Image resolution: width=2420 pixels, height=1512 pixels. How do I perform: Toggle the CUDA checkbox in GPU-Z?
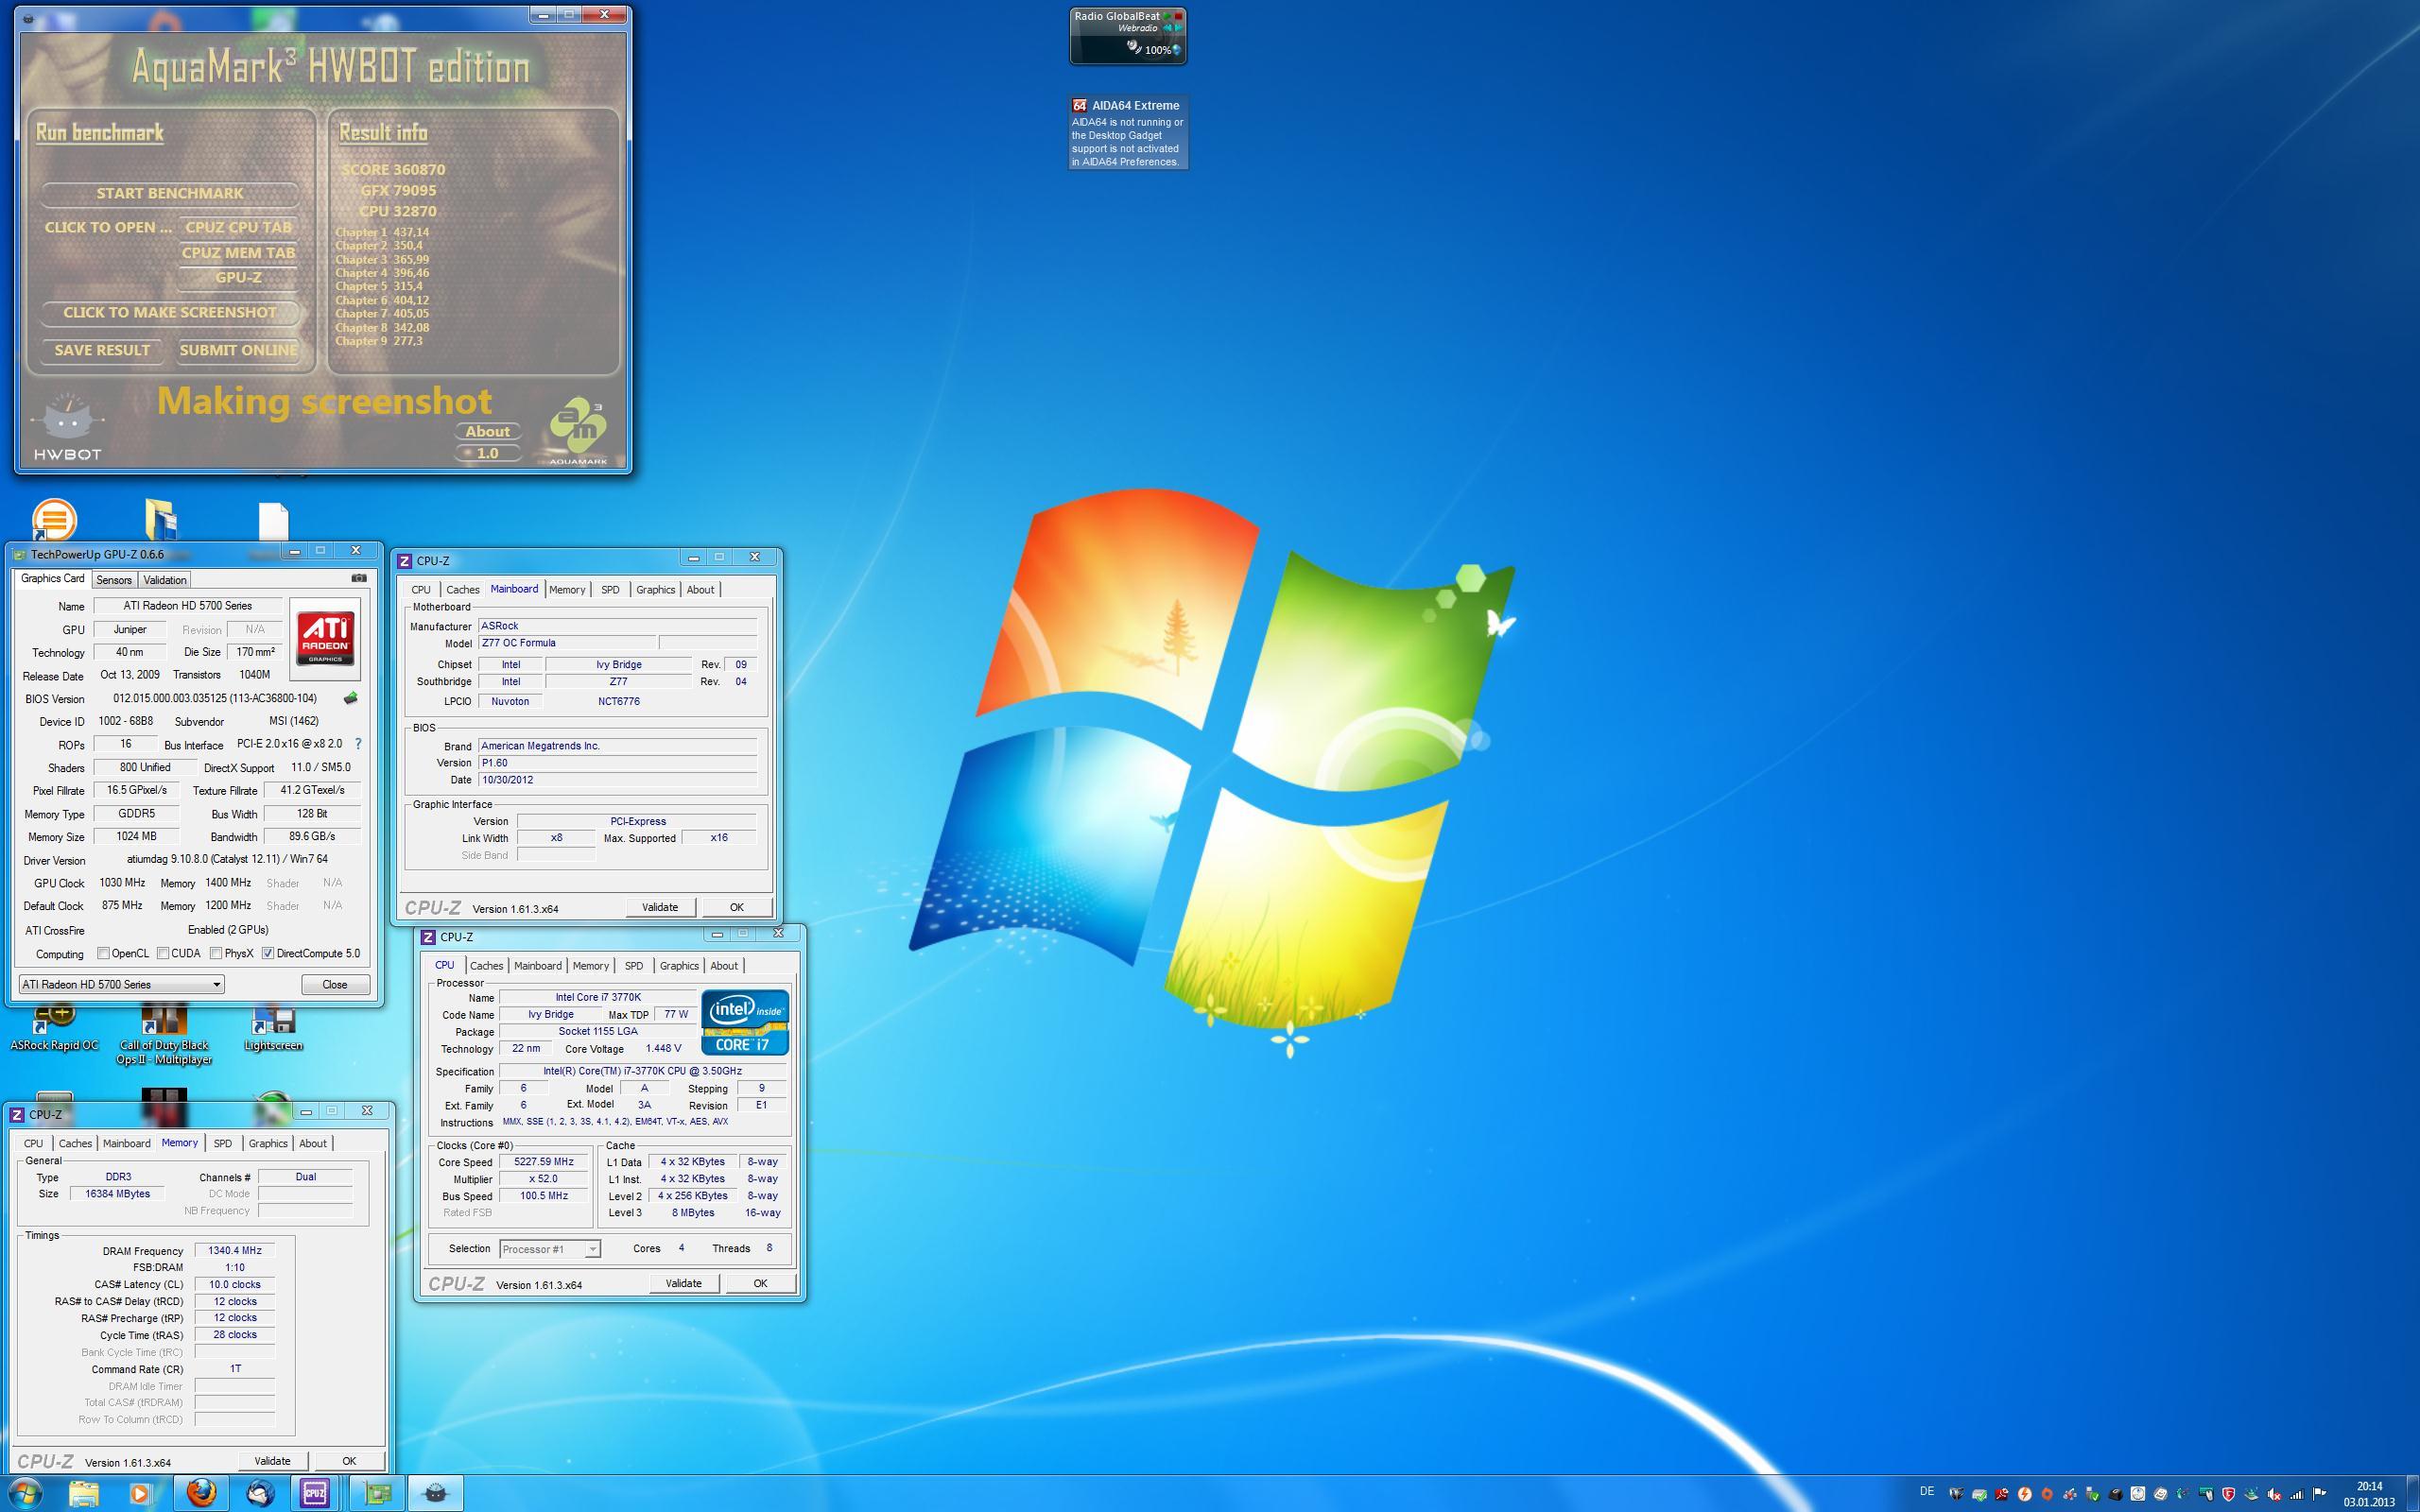[x=163, y=953]
